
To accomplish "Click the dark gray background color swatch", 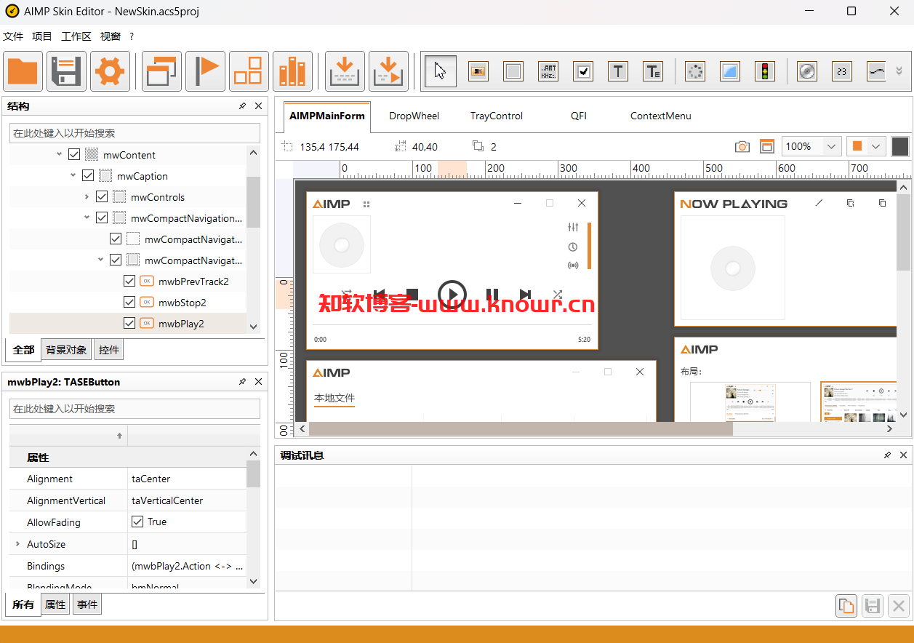I will point(900,146).
